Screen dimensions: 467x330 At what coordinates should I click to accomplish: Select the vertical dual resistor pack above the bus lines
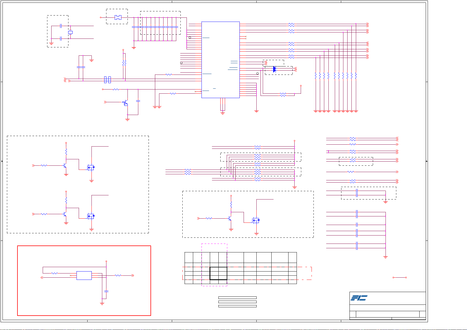124,63
